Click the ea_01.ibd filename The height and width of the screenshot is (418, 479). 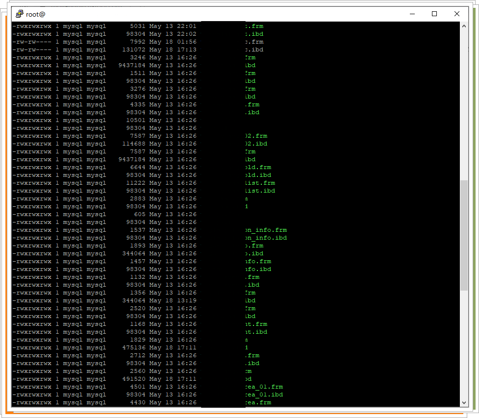(x=264, y=394)
